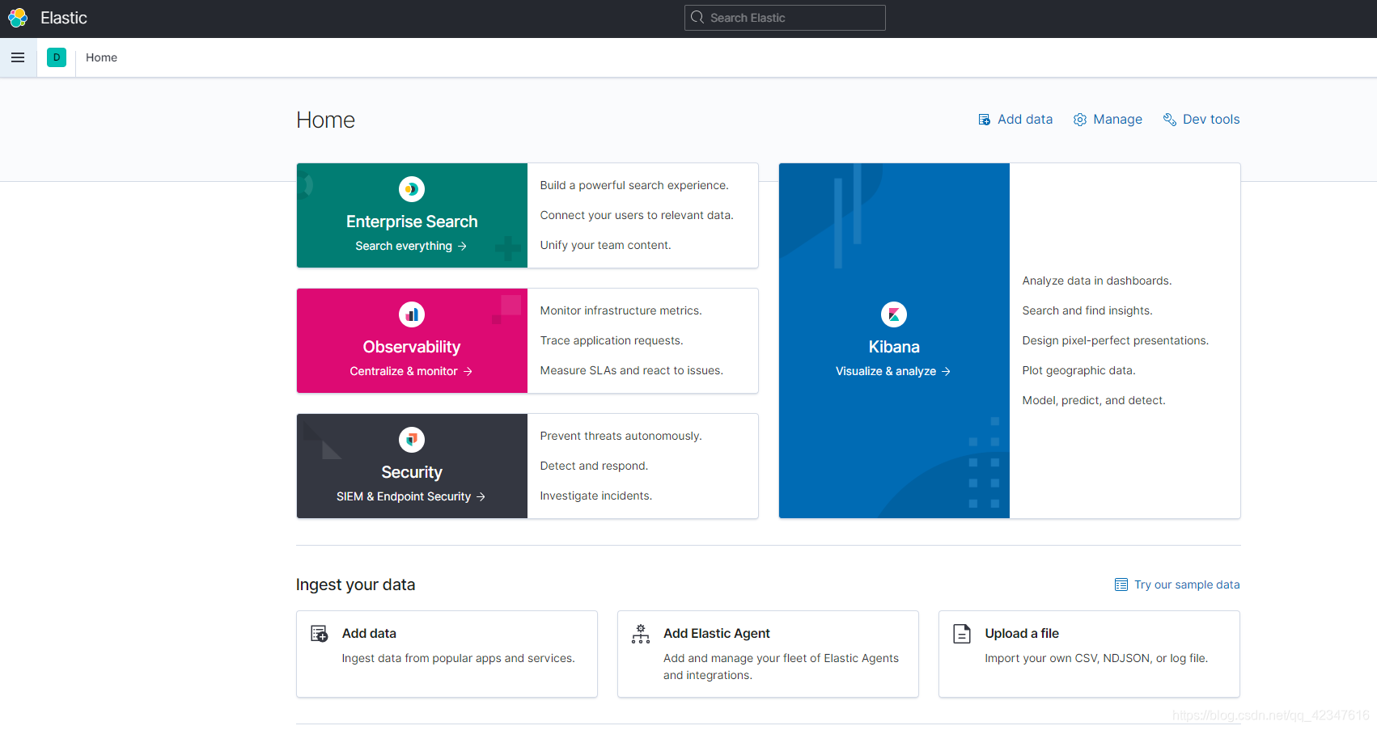
Task: Click the Add data header icon
Action: click(x=985, y=120)
